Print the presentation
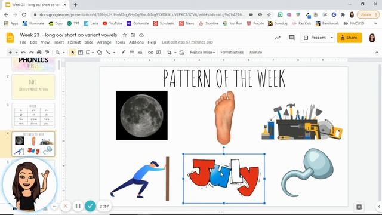Viewport: 382px width, 215px height. click(x=39, y=53)
